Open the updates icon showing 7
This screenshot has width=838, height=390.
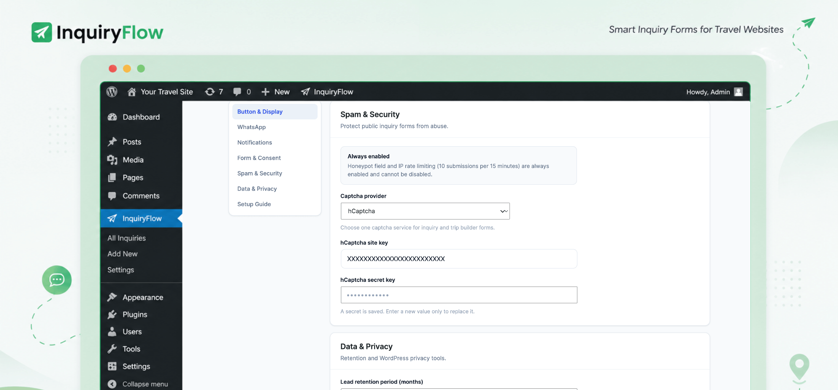(x=210, y=92)
